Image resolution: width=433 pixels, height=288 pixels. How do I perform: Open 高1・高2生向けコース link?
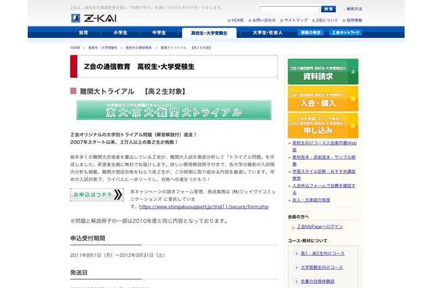point(322,254)
